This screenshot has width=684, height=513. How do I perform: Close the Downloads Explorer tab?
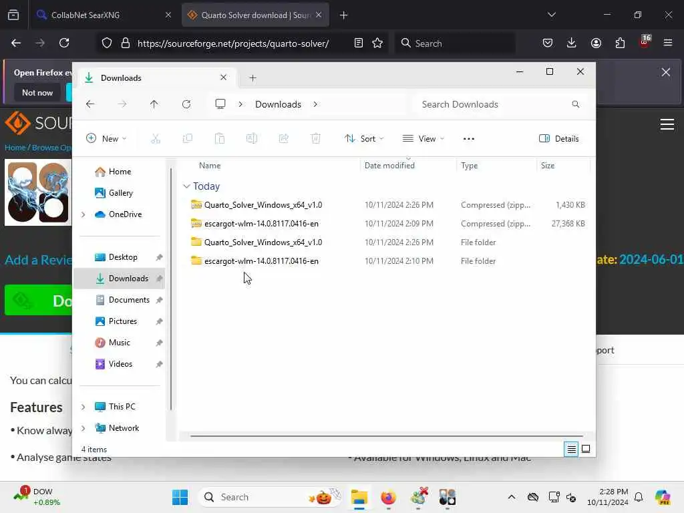(x=223, y=77)
